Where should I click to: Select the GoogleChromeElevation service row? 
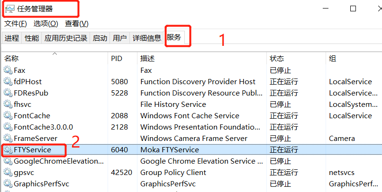(x=58, y=161)
